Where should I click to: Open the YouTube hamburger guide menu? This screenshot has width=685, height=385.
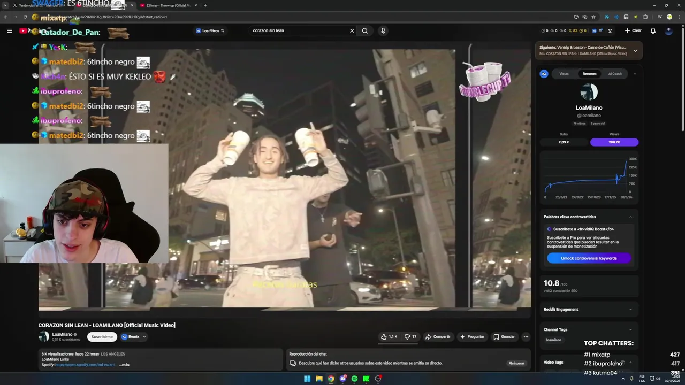[9, 30]
